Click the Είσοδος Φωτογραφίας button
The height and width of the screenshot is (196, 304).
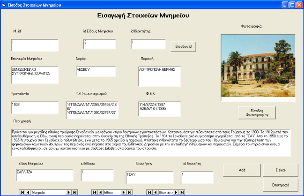[x=257, y=113]
